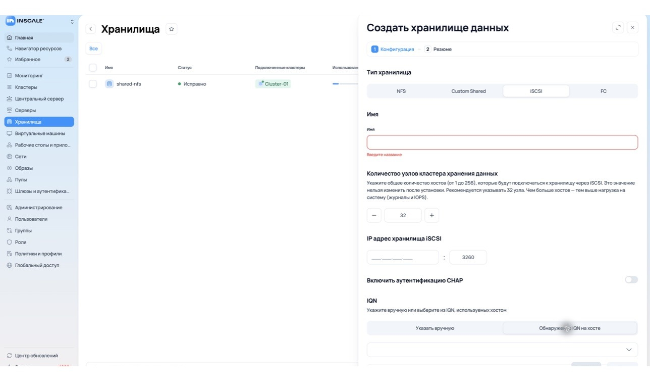
Task: Click back arrow next to Хранилища title
Action: 91,29
